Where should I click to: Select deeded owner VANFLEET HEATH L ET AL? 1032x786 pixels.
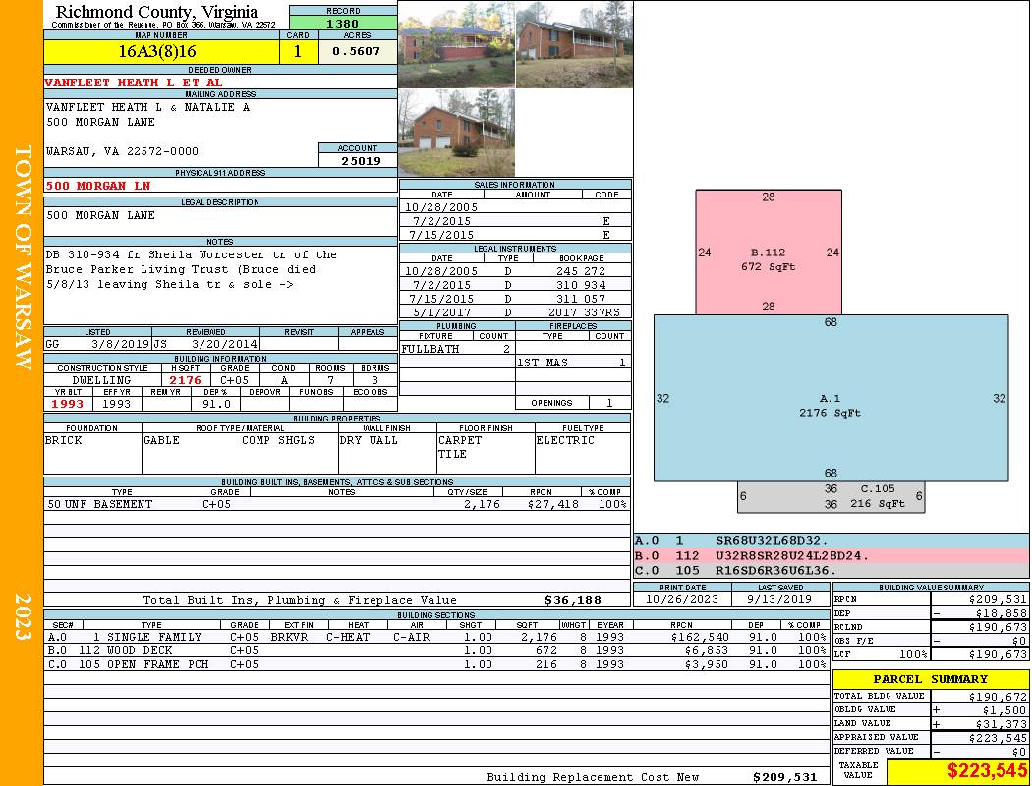tap(134, 83)
